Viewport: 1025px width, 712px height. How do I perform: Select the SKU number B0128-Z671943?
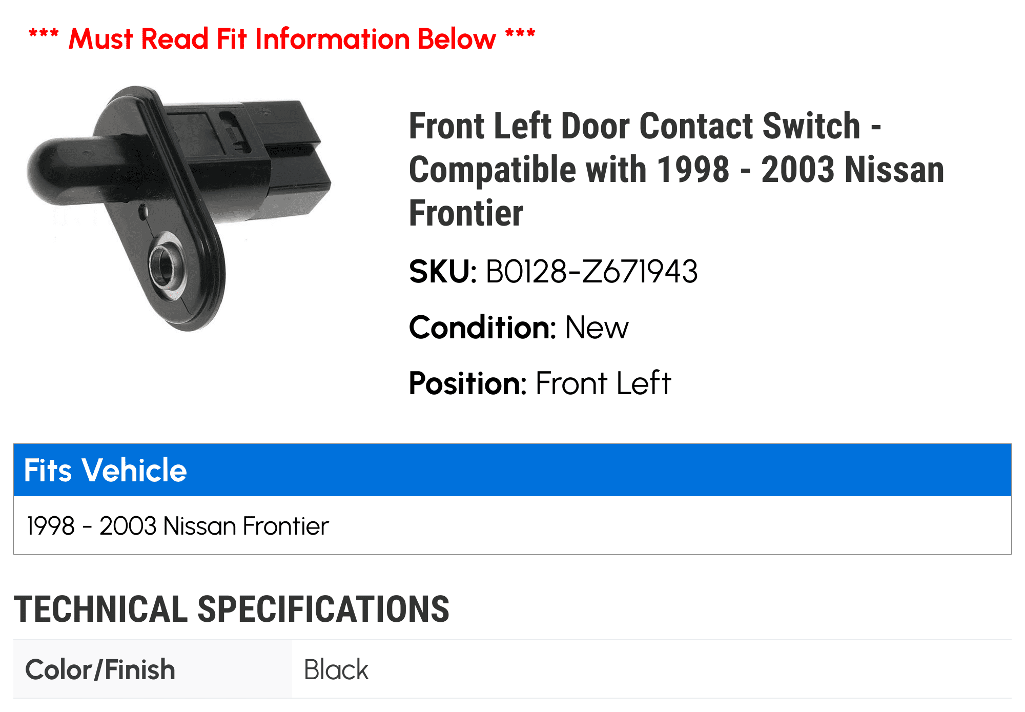591,271
